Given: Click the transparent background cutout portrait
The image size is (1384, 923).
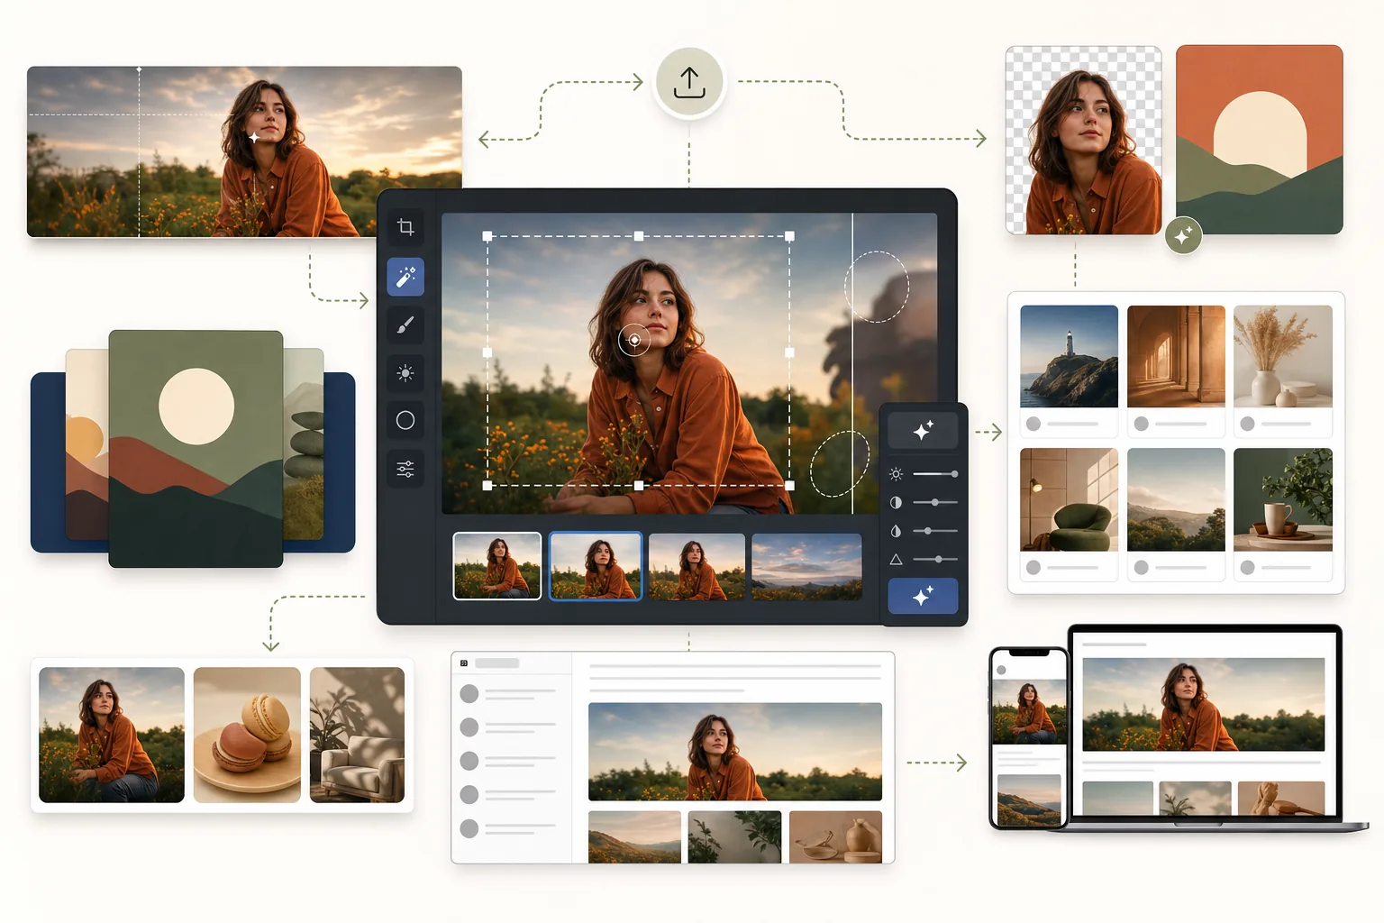Looking at the screenshot, I should (x=1084, y=141).
